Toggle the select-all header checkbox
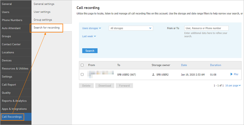Screen dimensions: 244x125 click(x=82, y=65)
